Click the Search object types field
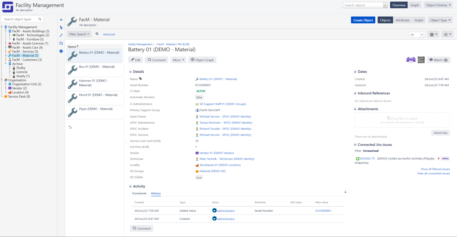Image resolution: width=457 pixels, height=237 pixels. (20, 19)
